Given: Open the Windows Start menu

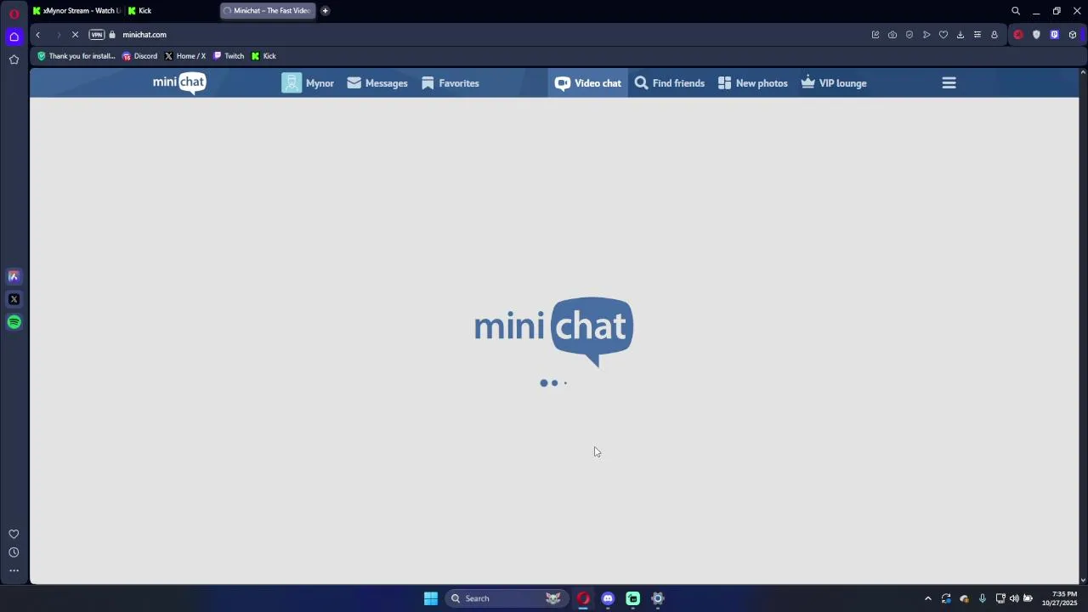Looking at the screenshot, I should pyautogui.click(x=431, y=598).
